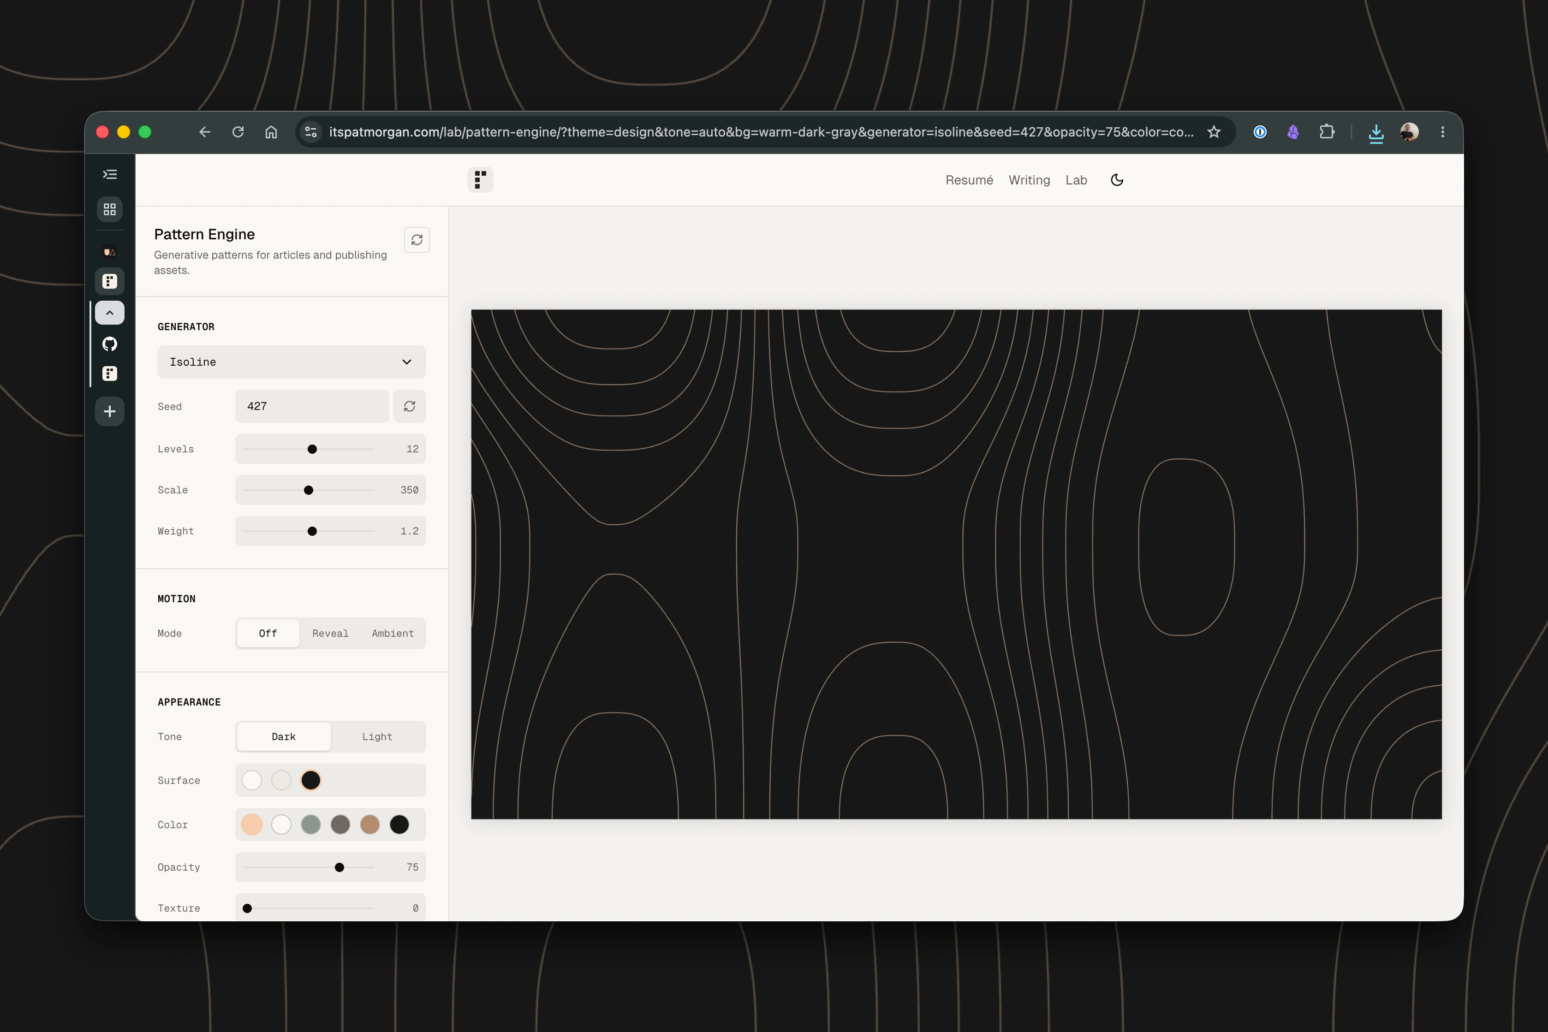Reload the page in the browser toolbar
The height and width of the screenshot is (1032, 1548).
pos(238,132)
